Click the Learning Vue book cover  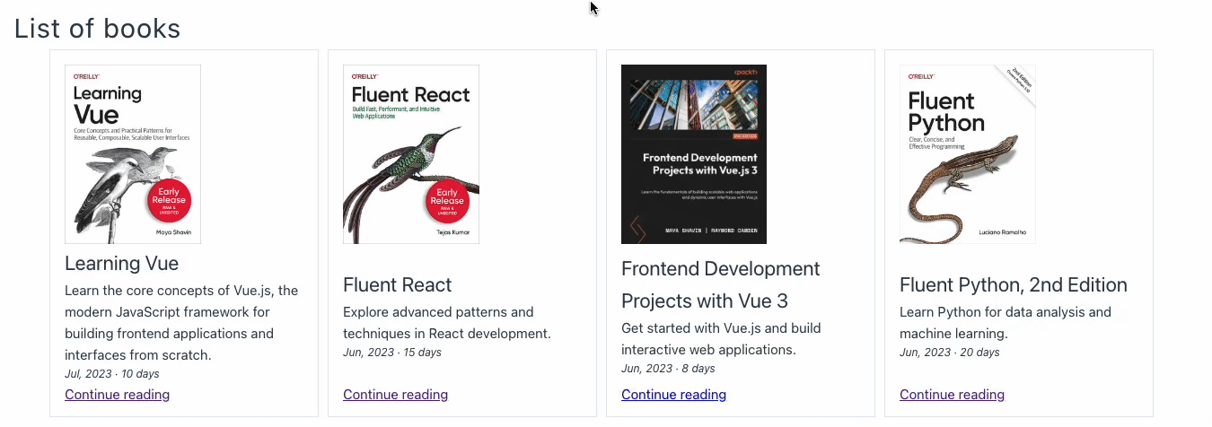[133, 153]
